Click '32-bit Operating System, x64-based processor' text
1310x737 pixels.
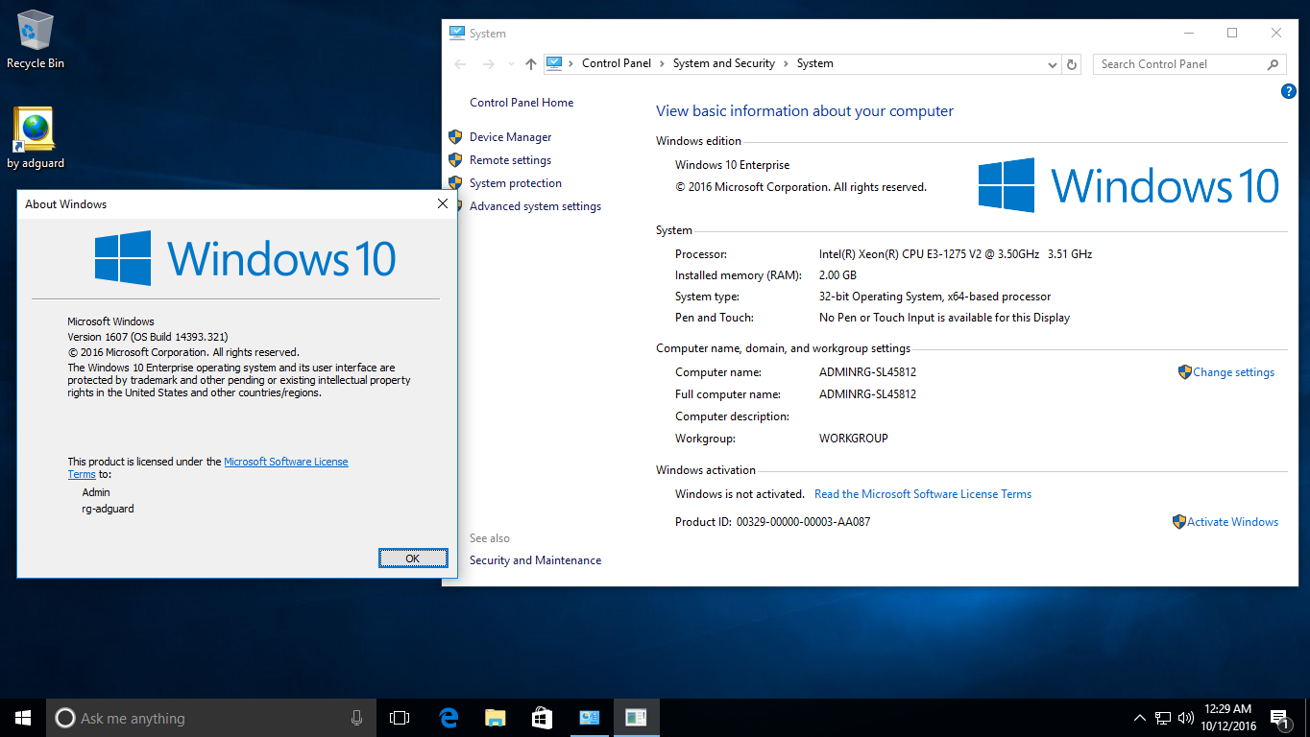tap(934, 297)
